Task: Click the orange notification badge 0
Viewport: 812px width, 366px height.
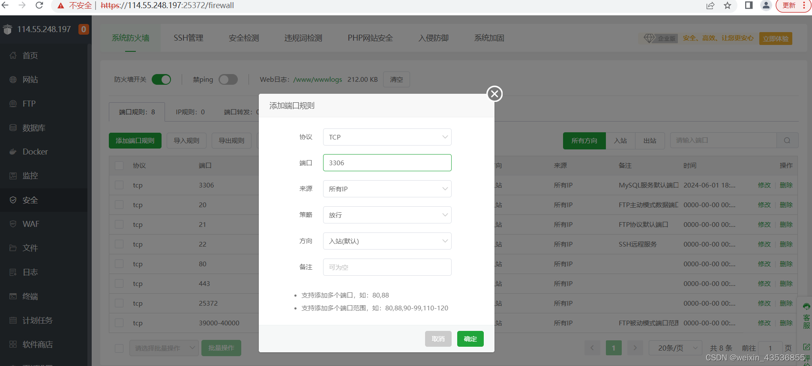Action: 84,29
